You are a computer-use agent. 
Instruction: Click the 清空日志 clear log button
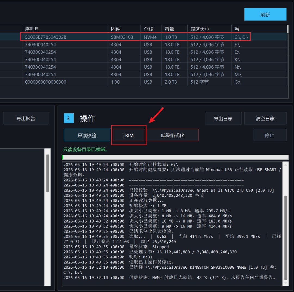265,118
